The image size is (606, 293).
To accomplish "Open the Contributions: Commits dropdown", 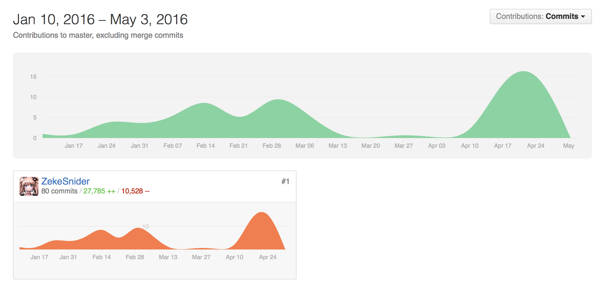I will [540, 17].
